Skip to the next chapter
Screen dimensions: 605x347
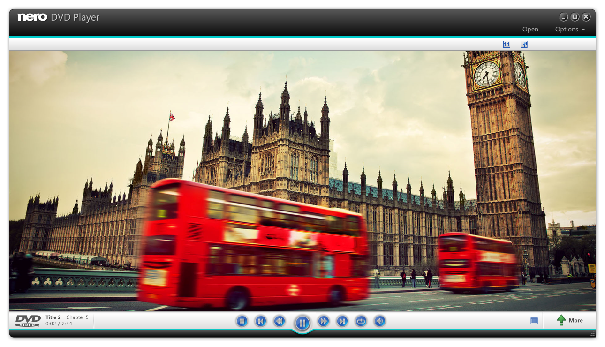coord(342,322)
